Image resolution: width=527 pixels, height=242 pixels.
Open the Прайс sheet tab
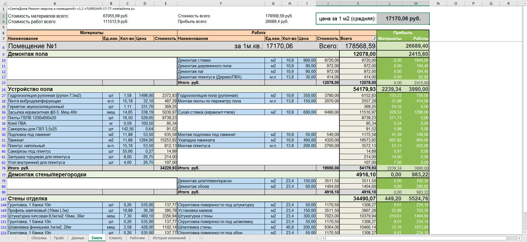tap(59, 238)
